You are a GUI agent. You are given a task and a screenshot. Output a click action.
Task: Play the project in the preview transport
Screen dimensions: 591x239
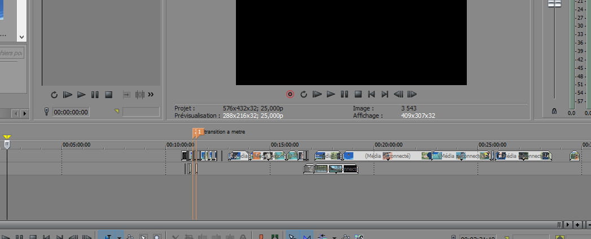[x=331, y=94]
